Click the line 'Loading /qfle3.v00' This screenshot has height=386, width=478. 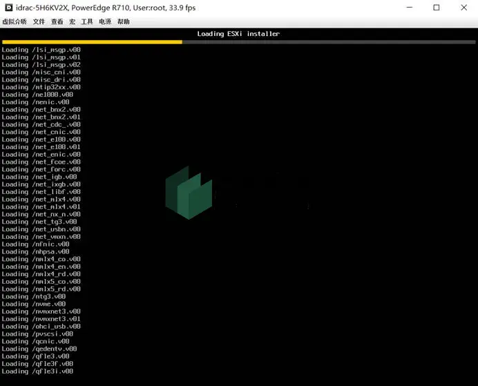[x=36, y=356]
